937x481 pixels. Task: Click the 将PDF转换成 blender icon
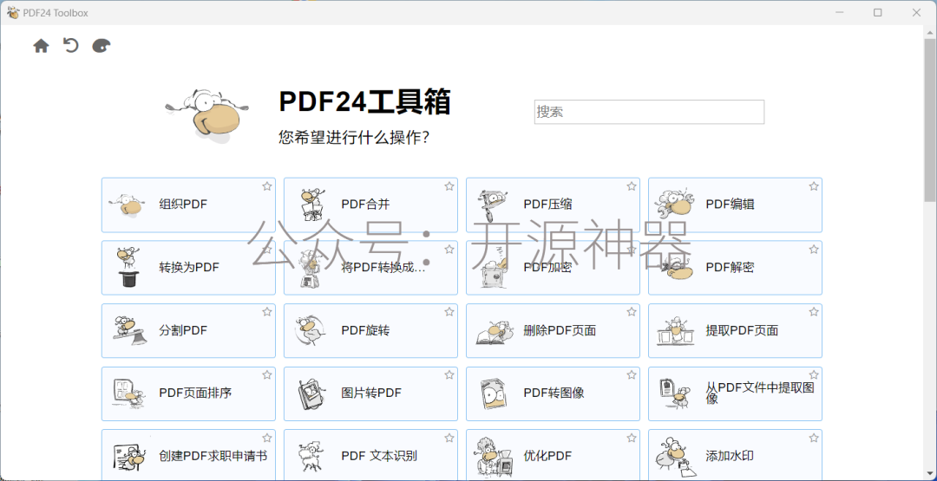[x=310, y=268]
